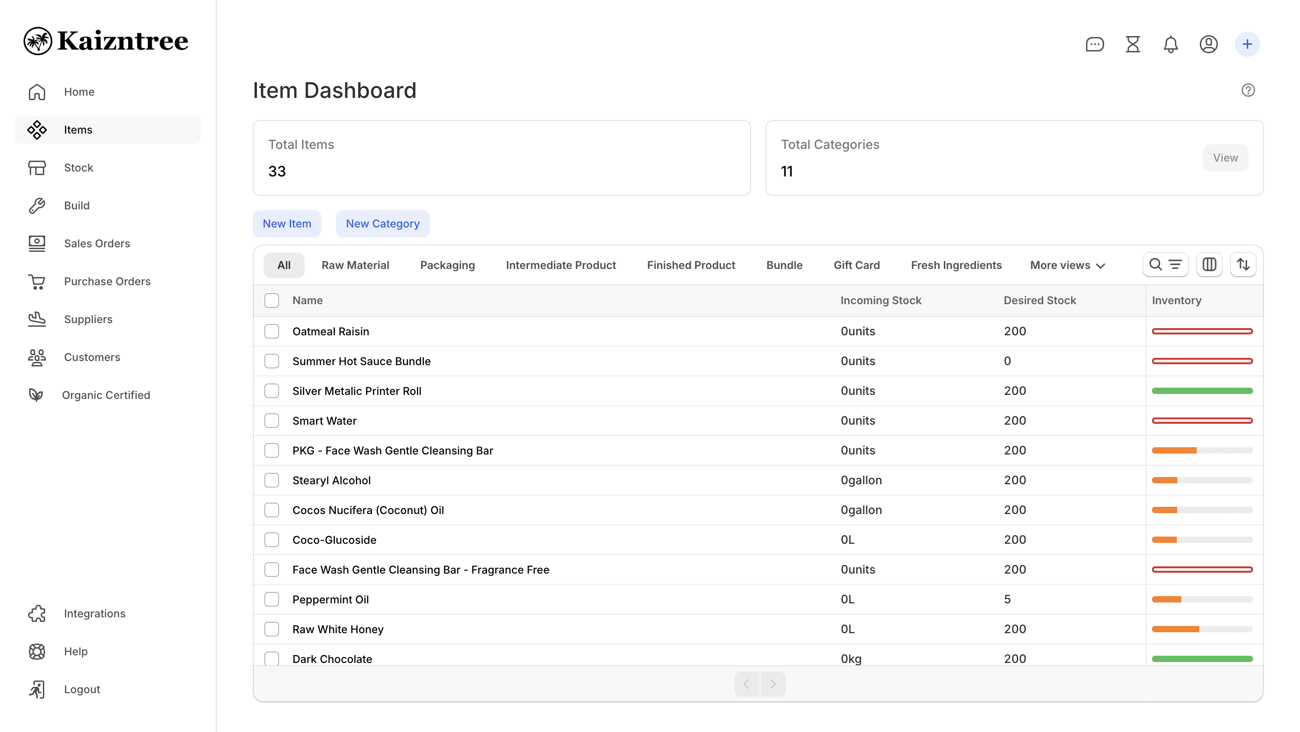Click Silver Metalic Printer Roll inventory bar
Viewport: 1300px width, 732px height.
pyautogui.click(x=1202, y=391)
